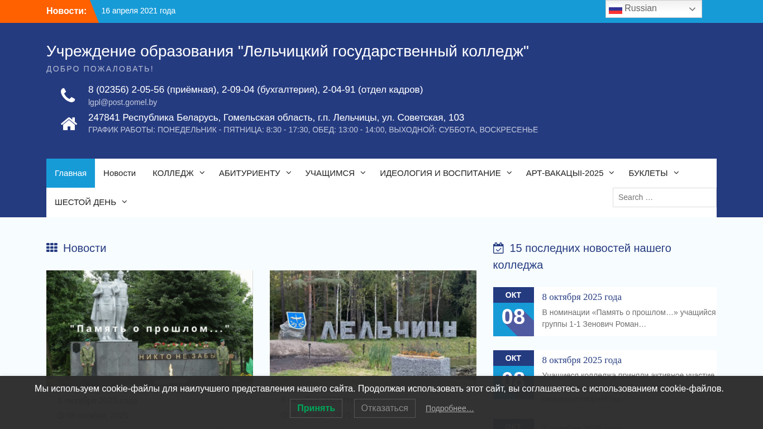Decline cookies via Отказаться button

pyautogui.click(x=384, y=408)
